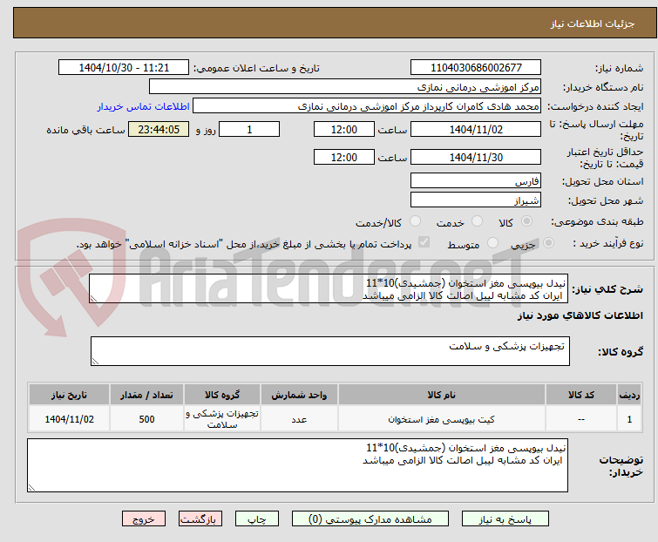Click the ردیف column header
The image size is (658, 542).
pyautogui.click(x=629, y=395)
